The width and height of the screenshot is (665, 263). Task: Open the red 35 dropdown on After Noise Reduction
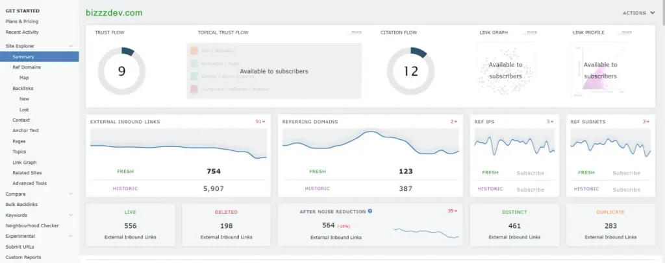453,211
